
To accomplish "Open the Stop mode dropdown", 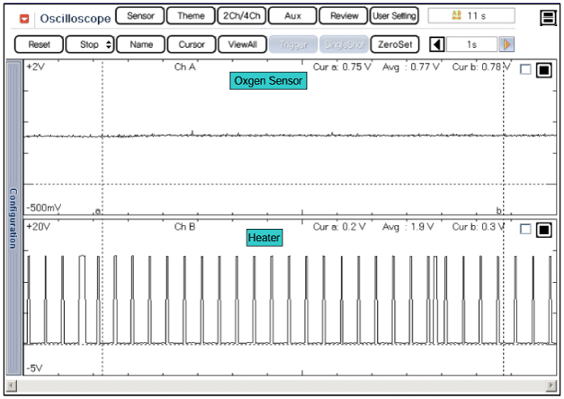I will [90, 44].
